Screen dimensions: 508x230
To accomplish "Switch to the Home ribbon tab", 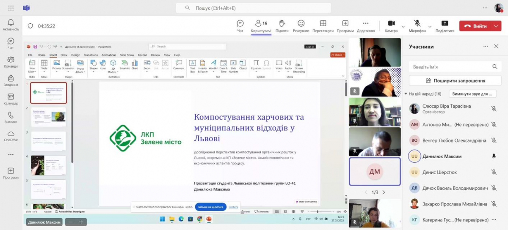I will 41,55.
